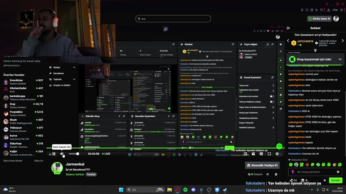Screen dimensions: 346x194
Task: Open Steam from the taskbar
Action: click(225, 190)
